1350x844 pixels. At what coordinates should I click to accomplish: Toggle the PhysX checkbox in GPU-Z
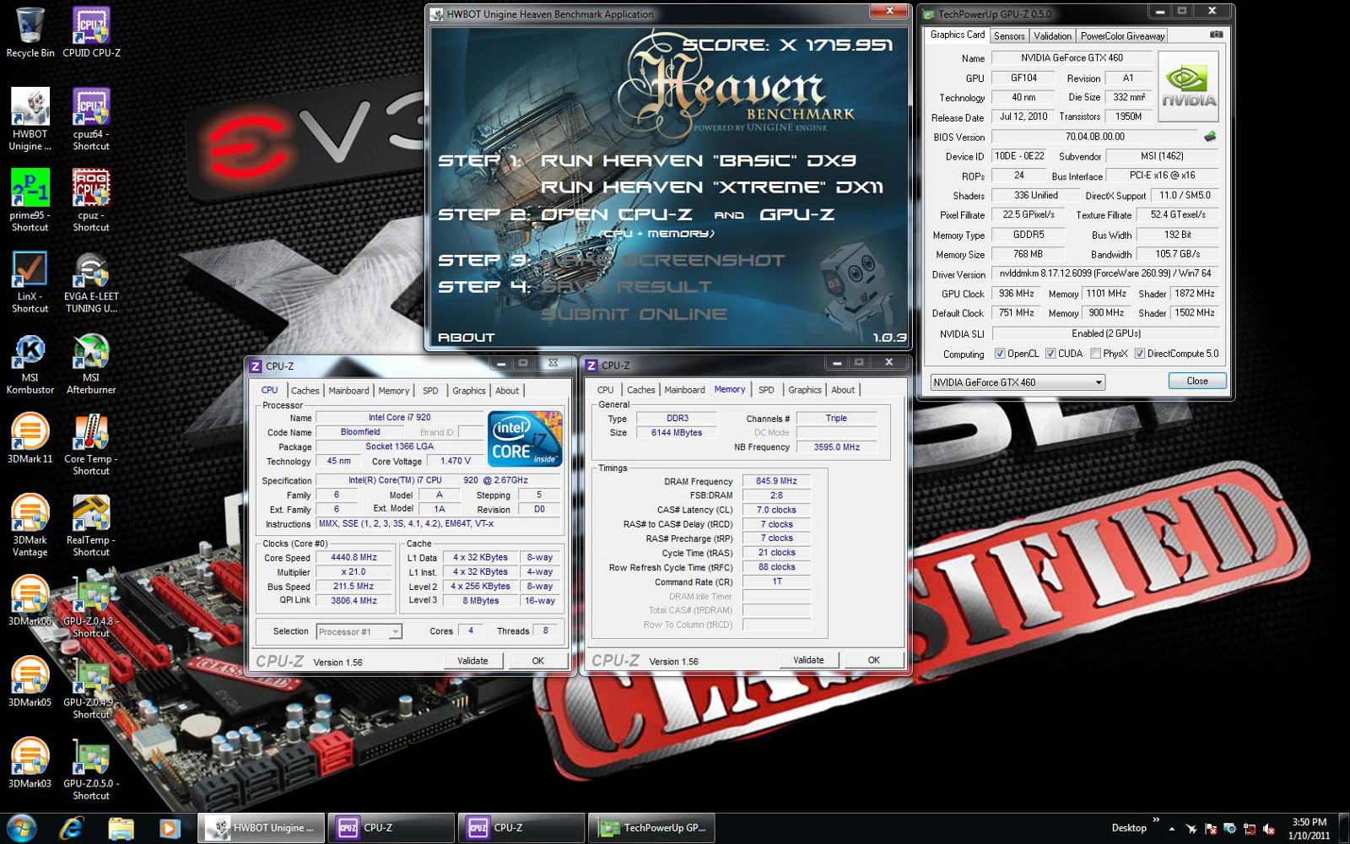click(x=1095, y=354)
